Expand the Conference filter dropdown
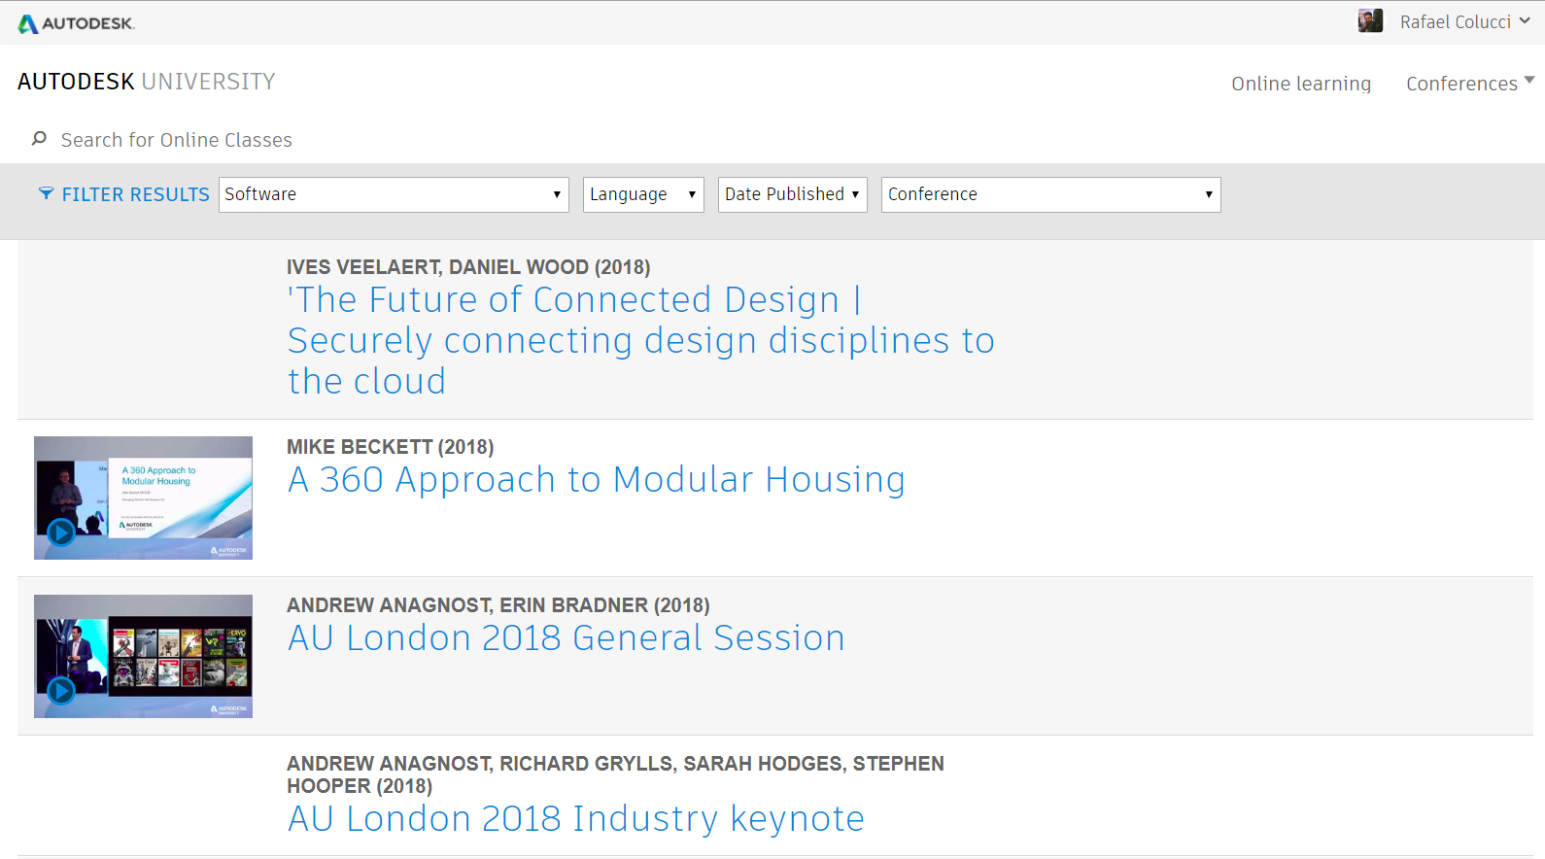 1050,194
